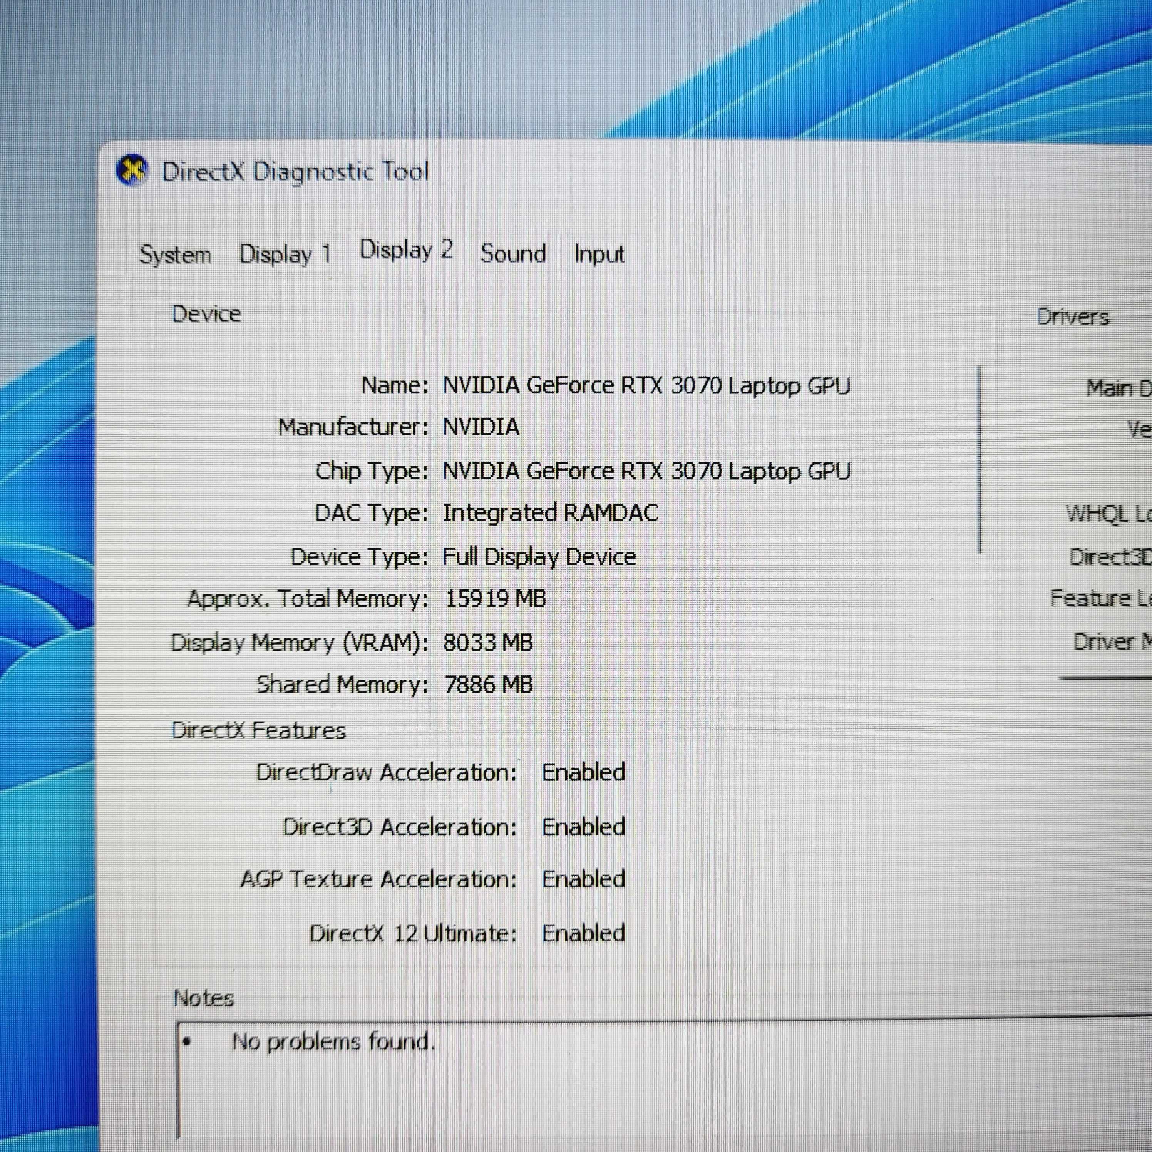Screen dimensions: 1152x1152
Task: Open the Input tab
Action: pyautogui.click(x=599, y=254)
